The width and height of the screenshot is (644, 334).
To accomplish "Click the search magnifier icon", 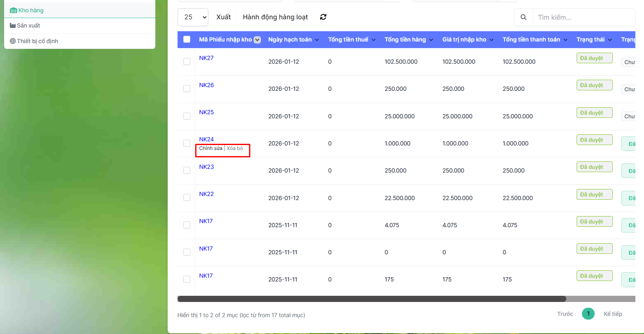I will pos(523,17).
